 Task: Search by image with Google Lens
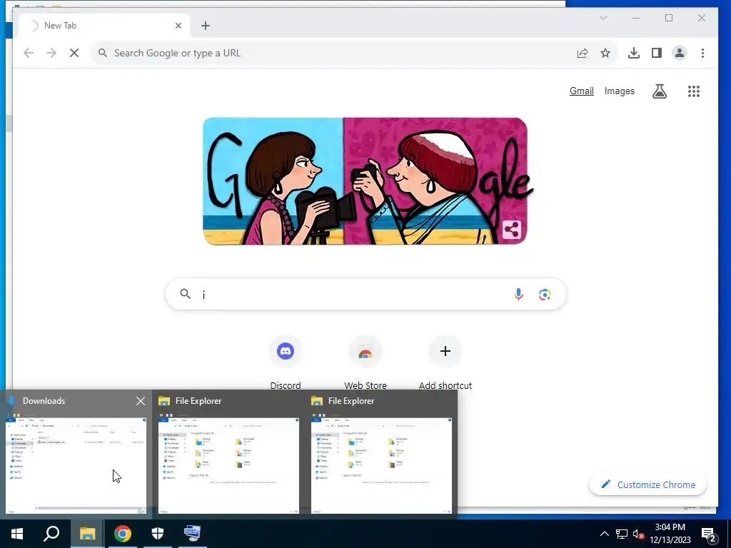pos(545,295)
